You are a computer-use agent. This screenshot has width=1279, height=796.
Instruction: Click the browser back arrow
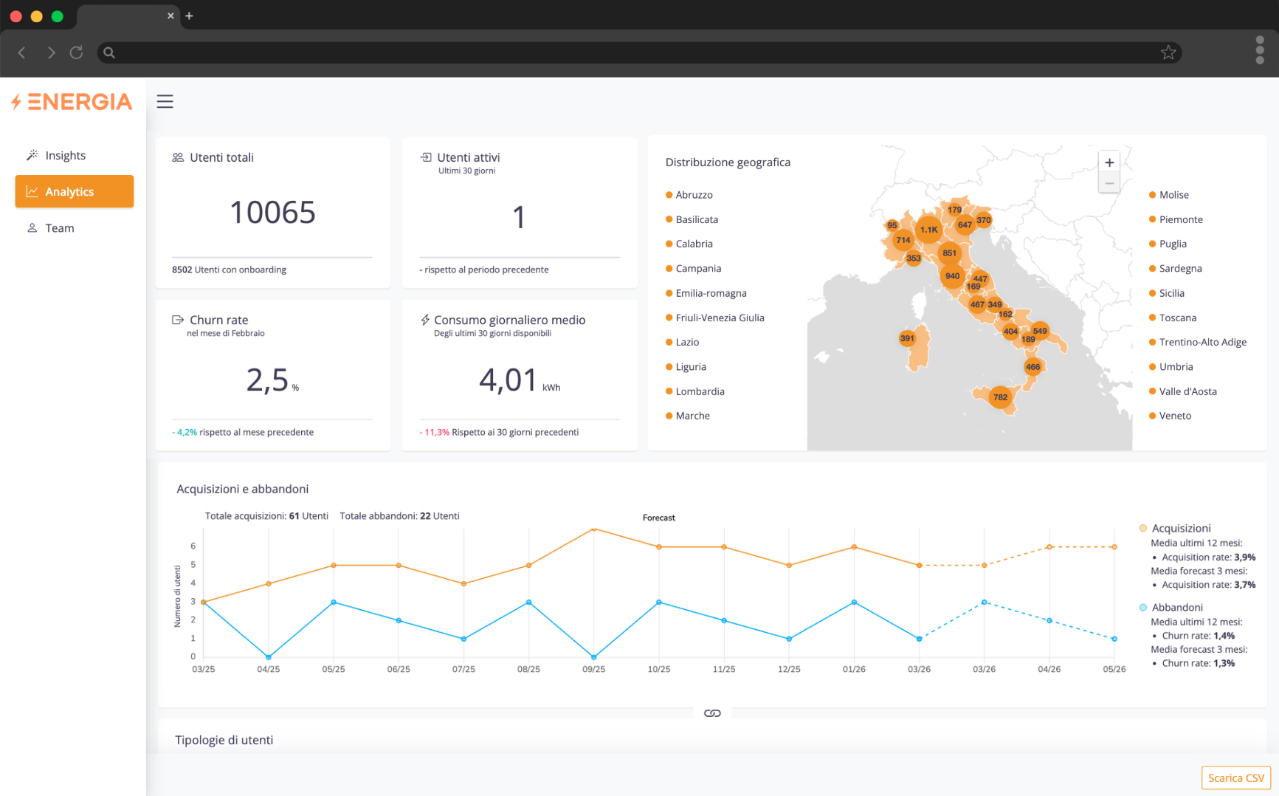tap(22, 52)
